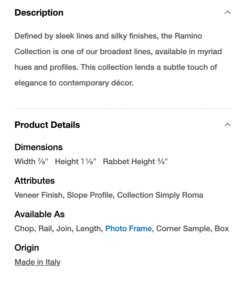Collapse the Description section chevron

(x=227, y=13)
